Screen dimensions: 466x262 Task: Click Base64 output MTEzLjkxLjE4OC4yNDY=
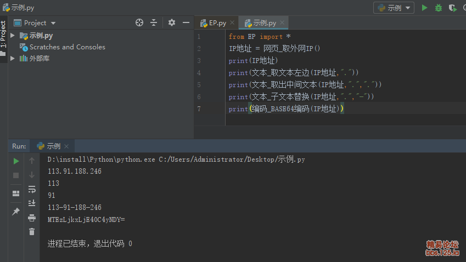[86, 220]
